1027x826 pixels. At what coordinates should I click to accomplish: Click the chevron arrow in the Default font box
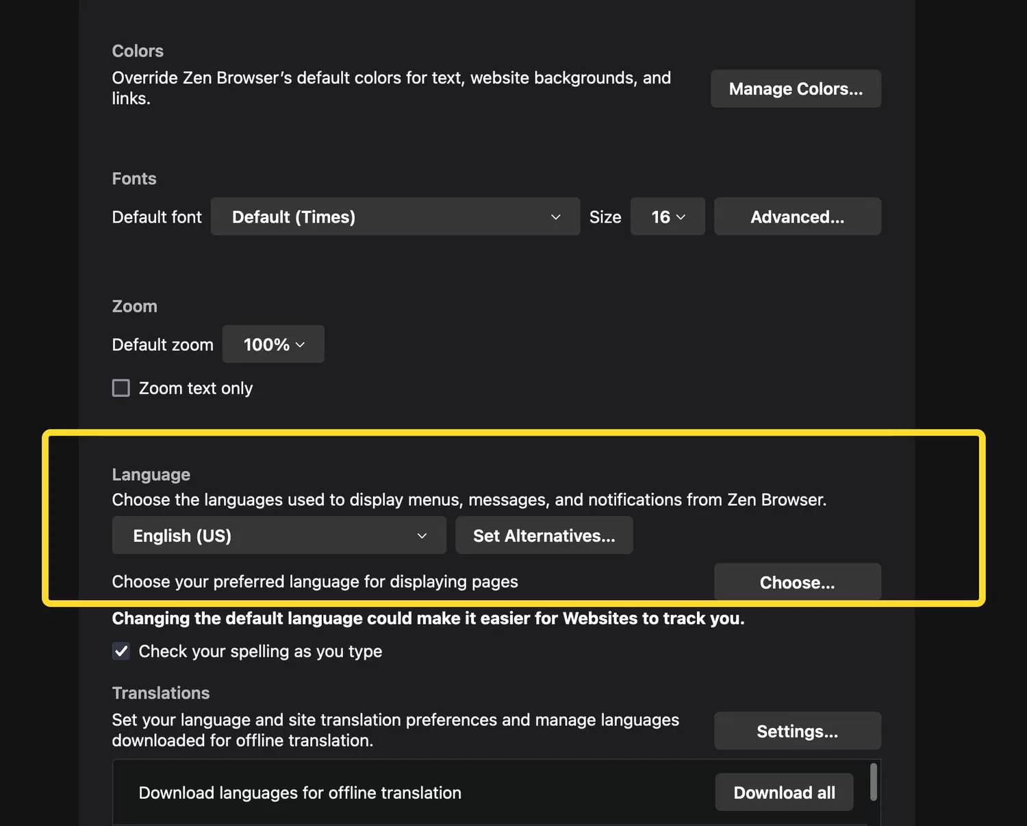pos(555,217)
